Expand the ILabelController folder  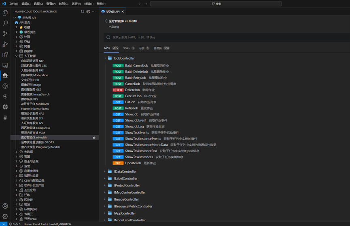105,178
